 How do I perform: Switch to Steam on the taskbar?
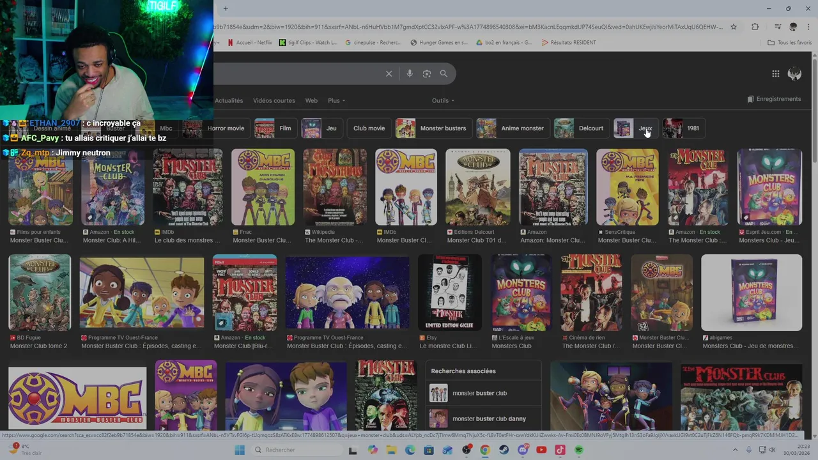[504, 450]
